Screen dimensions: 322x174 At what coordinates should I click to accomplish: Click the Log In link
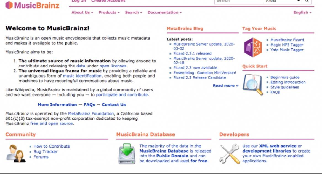click(79, 1)
